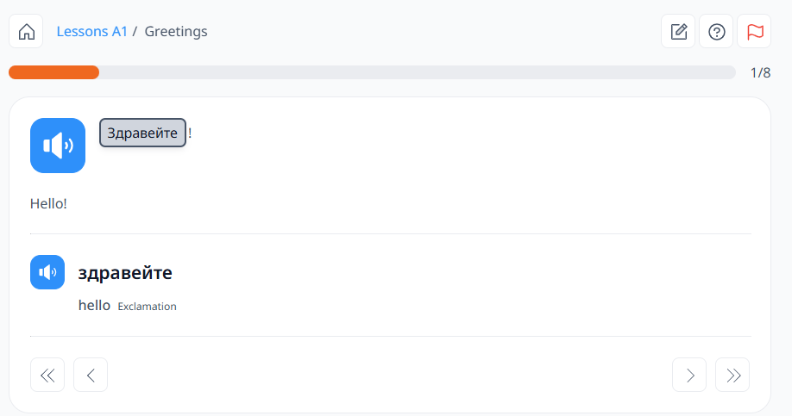The height and width of the screenshot is (416, 792).
Task: Click the Greetings breadcrumb text
Action: pos(176,31)
